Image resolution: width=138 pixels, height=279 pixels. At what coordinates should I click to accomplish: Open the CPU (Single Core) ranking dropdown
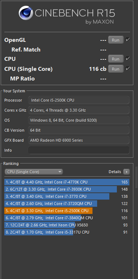pos(34,172)
